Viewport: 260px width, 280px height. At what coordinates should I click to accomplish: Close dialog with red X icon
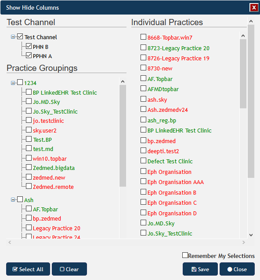(x=254, y=7)
